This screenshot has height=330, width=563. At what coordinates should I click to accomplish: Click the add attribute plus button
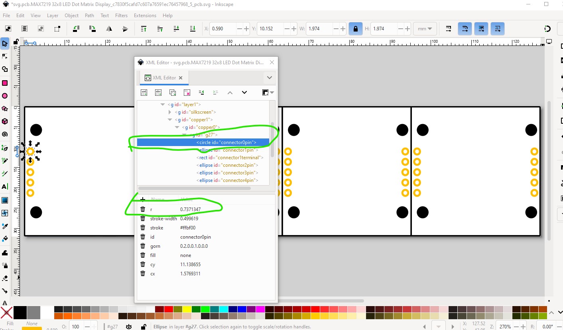coord(143,199)
